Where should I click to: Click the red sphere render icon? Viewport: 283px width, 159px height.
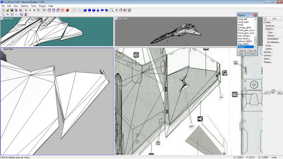pyautogui.click(x=67, y=10)
